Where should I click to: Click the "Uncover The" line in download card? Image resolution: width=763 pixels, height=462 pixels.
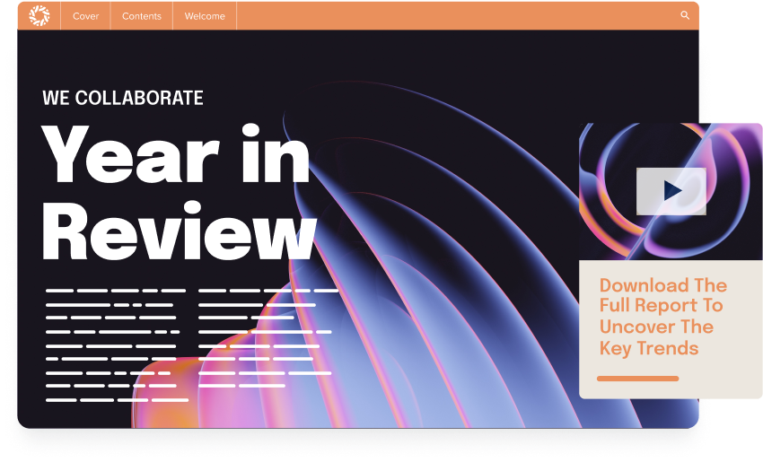(655, 327)
